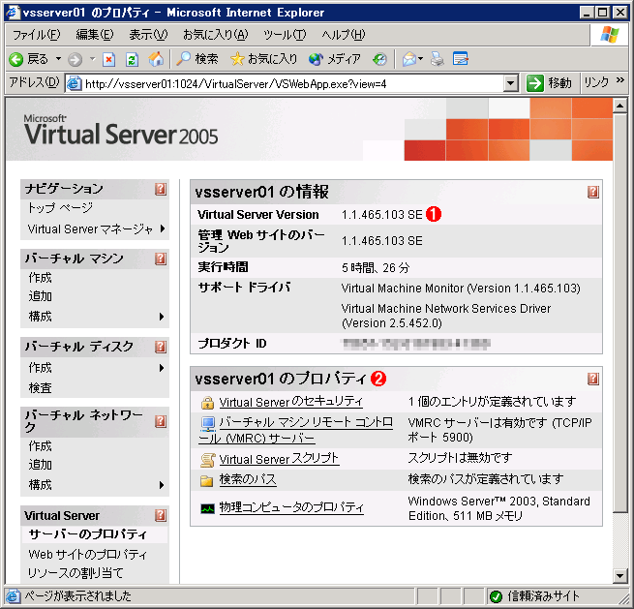This screenshot has height=609, width=634.
Task: Open the 物理コンピュータのプロパティ link
Action: coord(291,507)
